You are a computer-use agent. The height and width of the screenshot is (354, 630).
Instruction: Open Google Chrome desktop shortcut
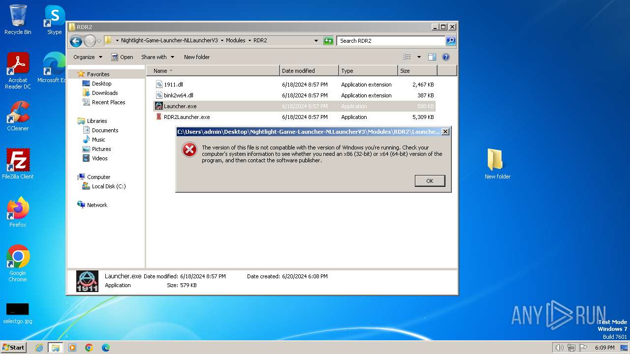18,264
